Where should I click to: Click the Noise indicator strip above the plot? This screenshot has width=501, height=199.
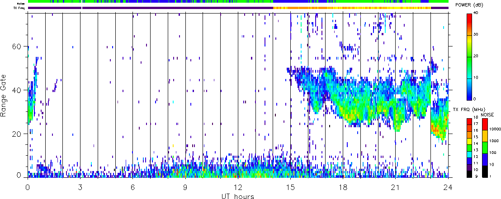(x=238, y=1)
